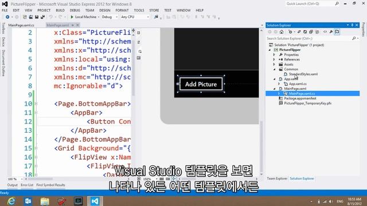Expand the Properties node in Solution Explorer
This screenshot has width=367, height=206.
274,55
